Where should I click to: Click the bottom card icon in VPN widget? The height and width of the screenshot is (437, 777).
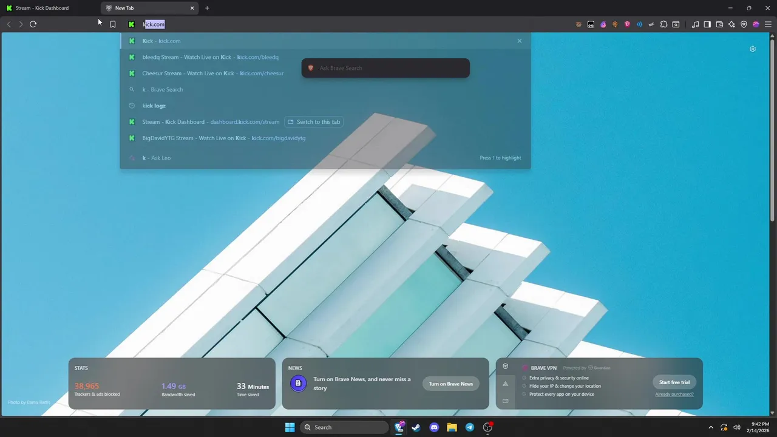[505, 401]
